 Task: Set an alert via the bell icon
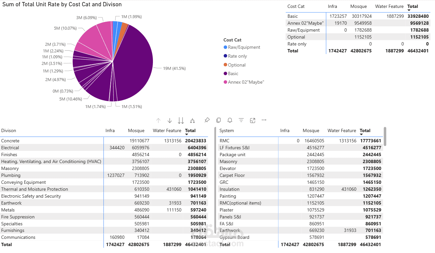pyautogui.click(x=229, y=120)
